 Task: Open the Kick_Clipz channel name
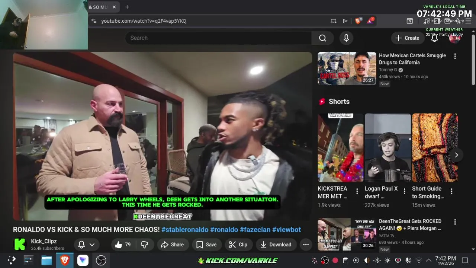[x=44, y=241]
